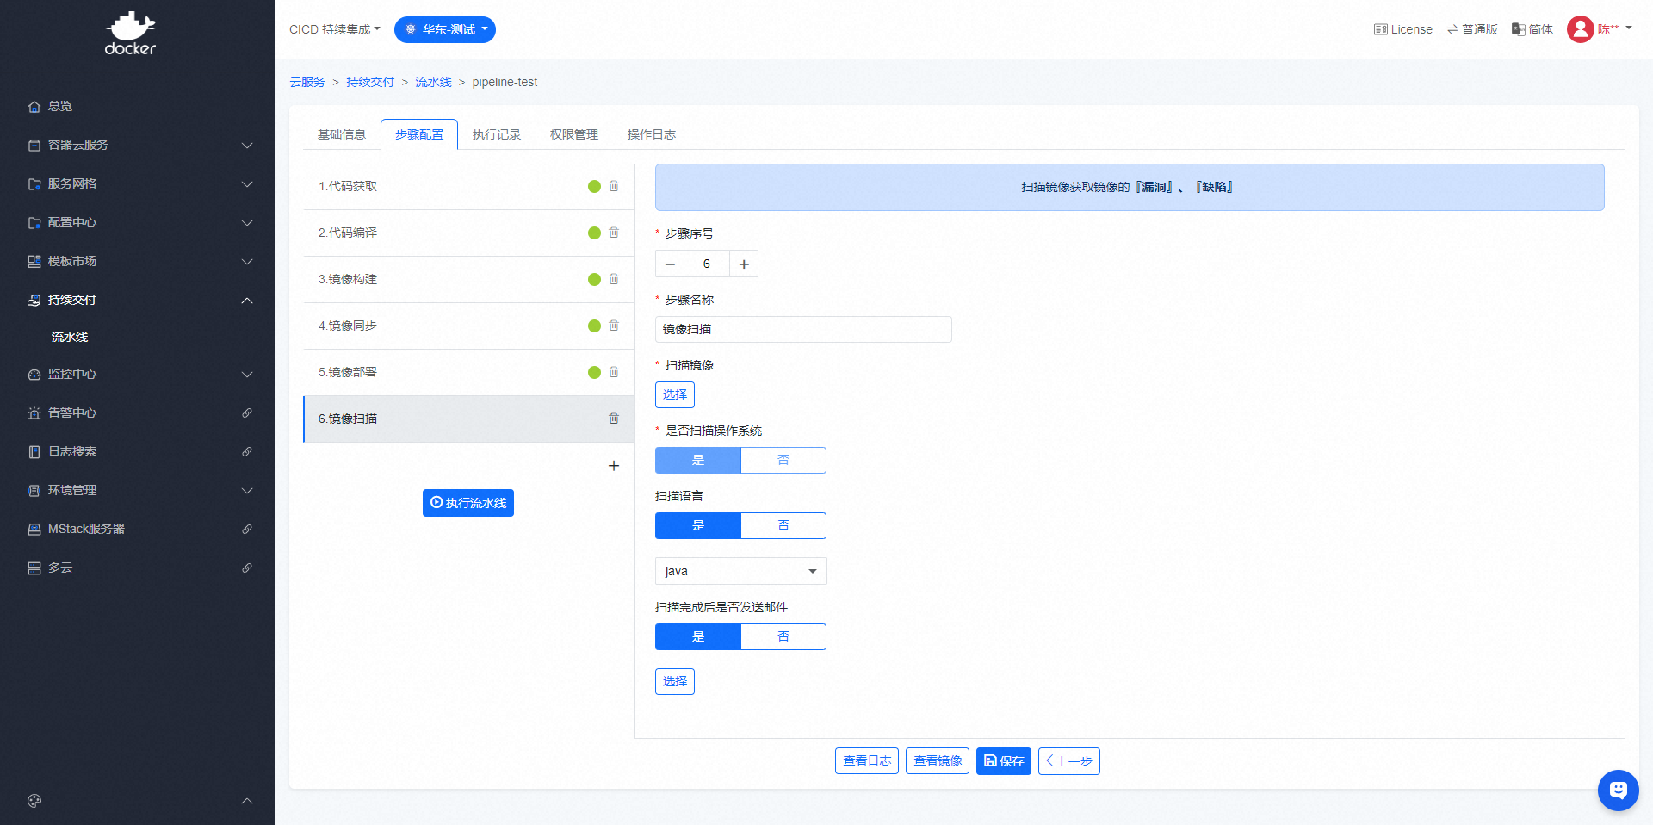
Task: Click the 保存 button
Action: (1003, 761)
